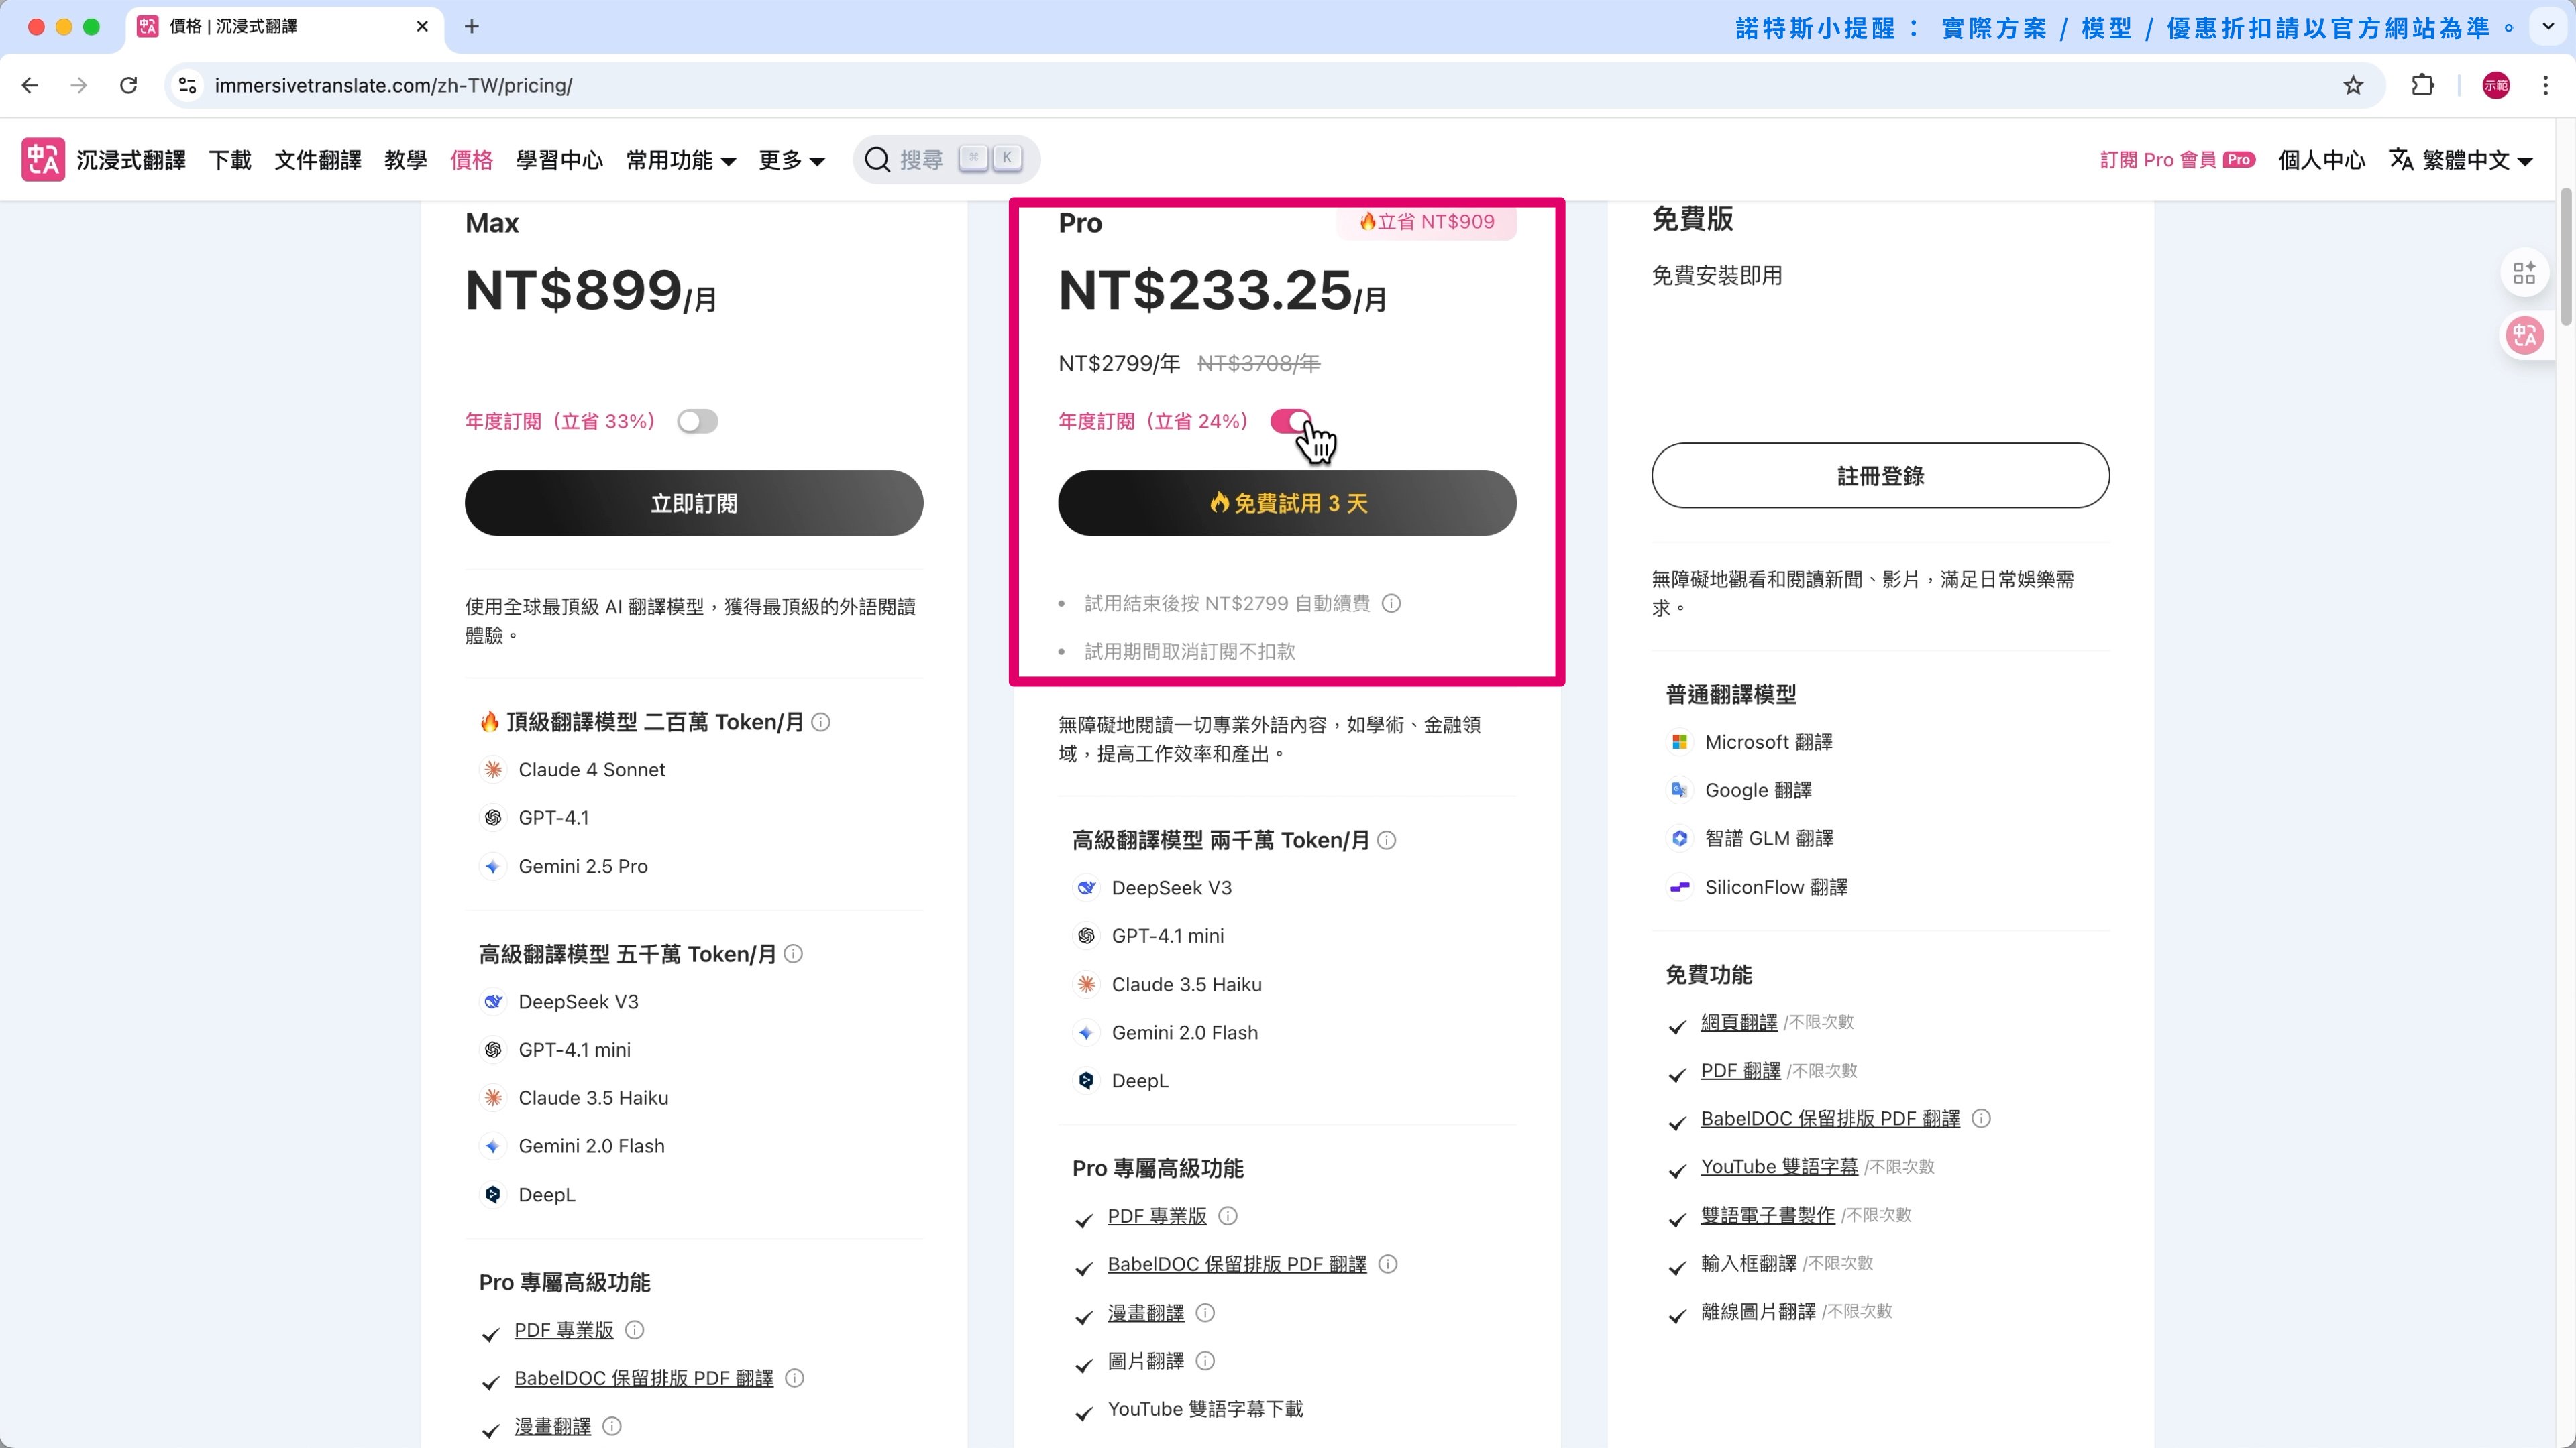The height and width of the screenshot is (1448, 2576).
Task: Show info icon beside 圖片翻譯
Action: [1205, 1361]
